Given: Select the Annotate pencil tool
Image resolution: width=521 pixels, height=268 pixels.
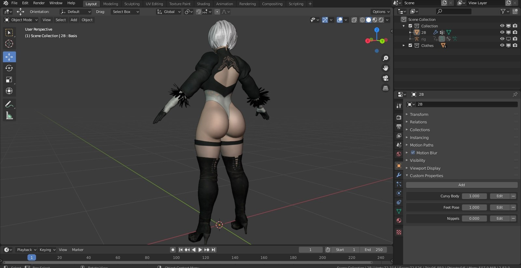Looking at the screenshot, I should pyautogui.click(x=9, y=104).
